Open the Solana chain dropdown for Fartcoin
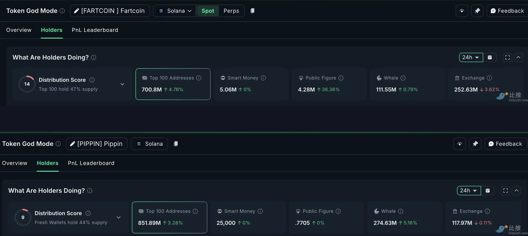528x236 pixels. tap(175, 11)
